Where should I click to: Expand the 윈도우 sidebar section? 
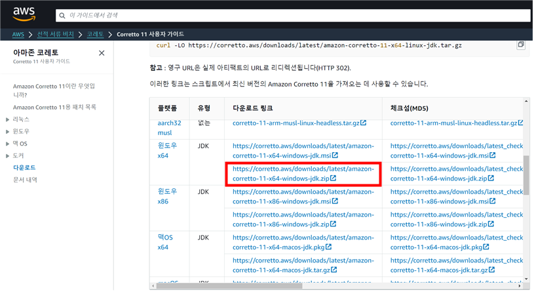[x=7, y=131]
